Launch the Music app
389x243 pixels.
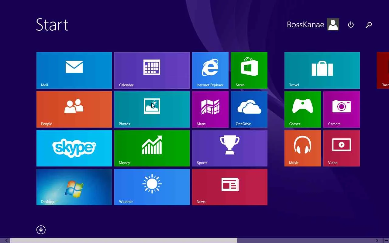[x=303, y=148]
